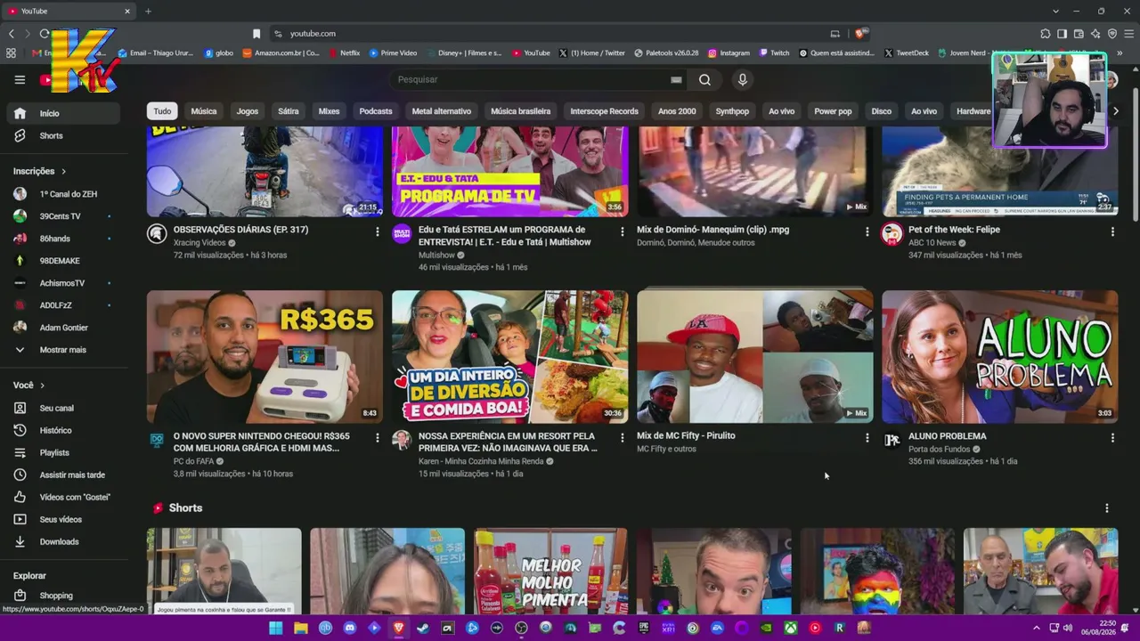Open options menu for Mix de MC Fifty
1140x641 pixels.
(867, 438)
